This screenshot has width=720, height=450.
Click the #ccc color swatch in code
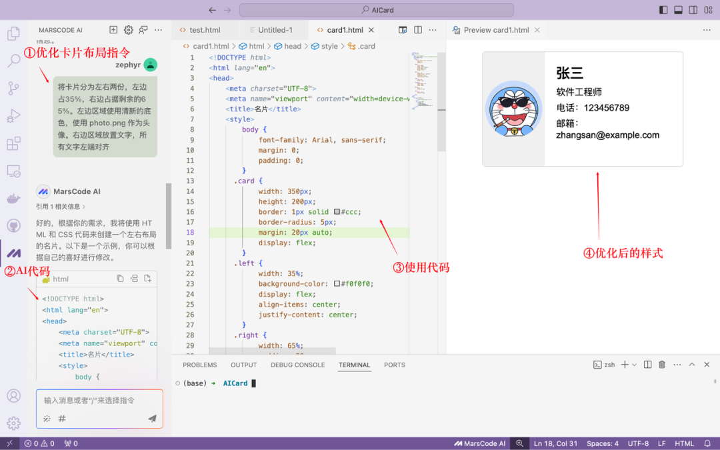[337, 212]
